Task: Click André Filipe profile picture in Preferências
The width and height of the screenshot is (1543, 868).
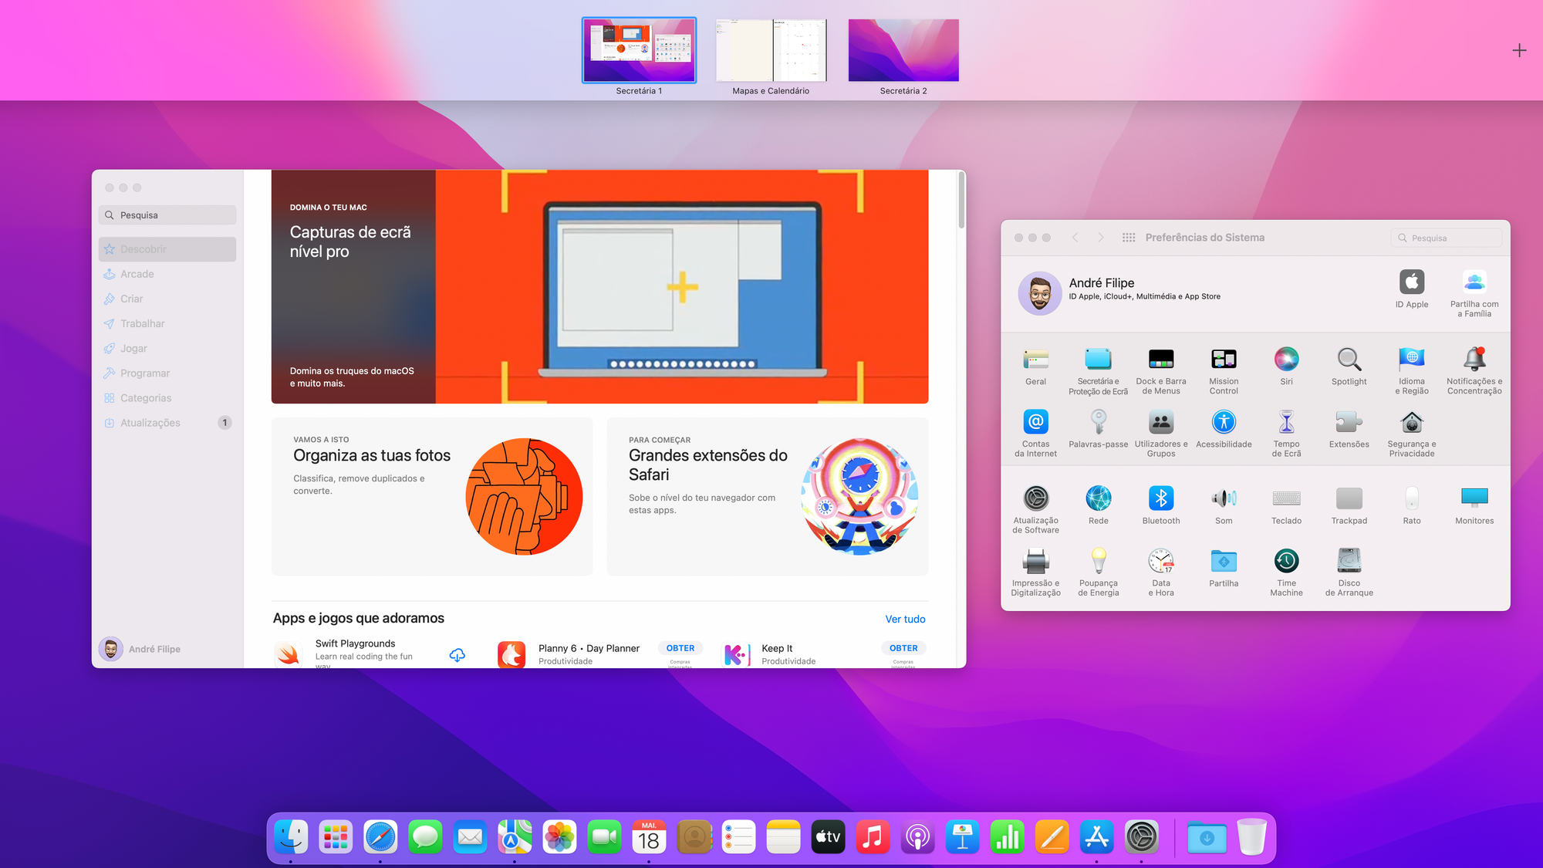Action: [x=1040, y=293]
